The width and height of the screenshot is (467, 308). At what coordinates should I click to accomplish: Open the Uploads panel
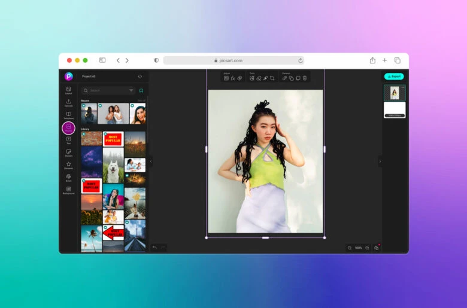[68, 103]
